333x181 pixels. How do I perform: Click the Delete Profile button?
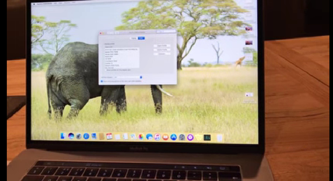point(162,50)
